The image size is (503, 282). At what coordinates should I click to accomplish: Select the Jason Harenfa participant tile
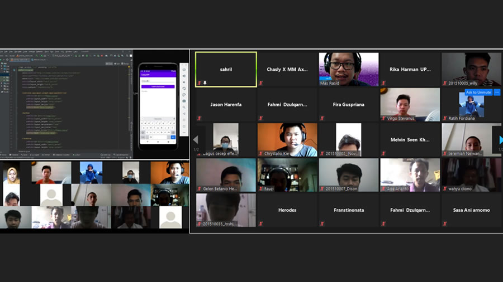226,104
